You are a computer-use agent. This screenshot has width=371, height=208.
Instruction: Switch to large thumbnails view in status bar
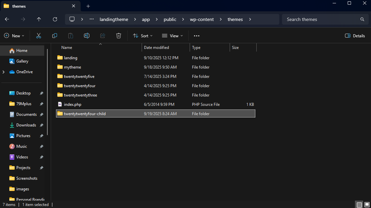tap(367, 205)
